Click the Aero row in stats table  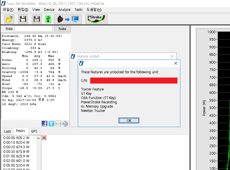pos(31,64)
